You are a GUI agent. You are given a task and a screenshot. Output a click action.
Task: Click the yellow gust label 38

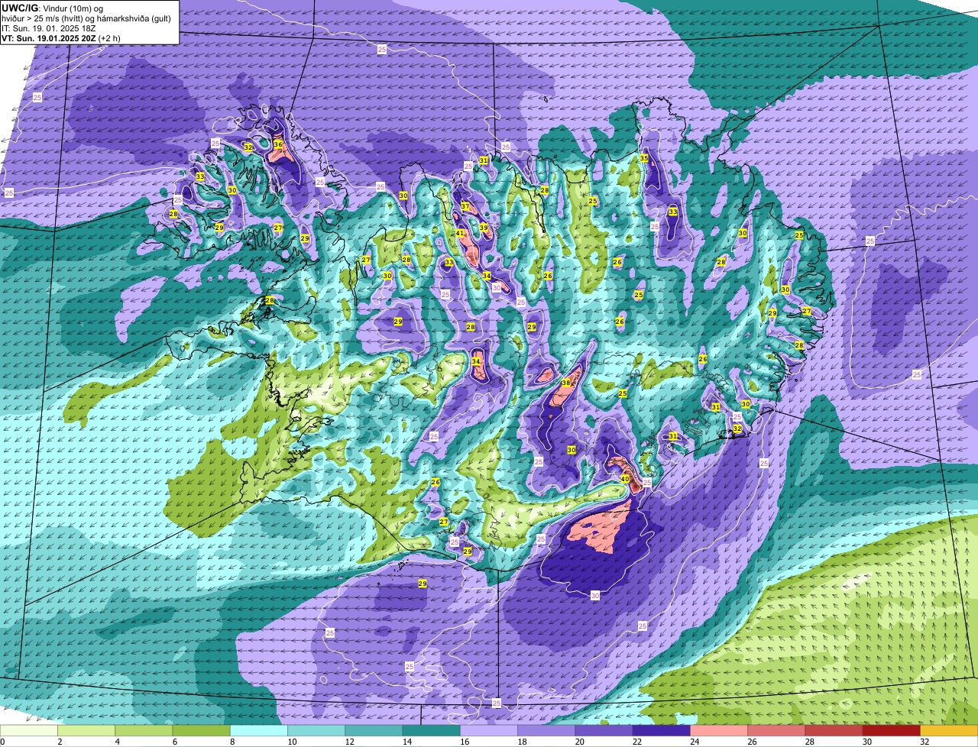565,383
